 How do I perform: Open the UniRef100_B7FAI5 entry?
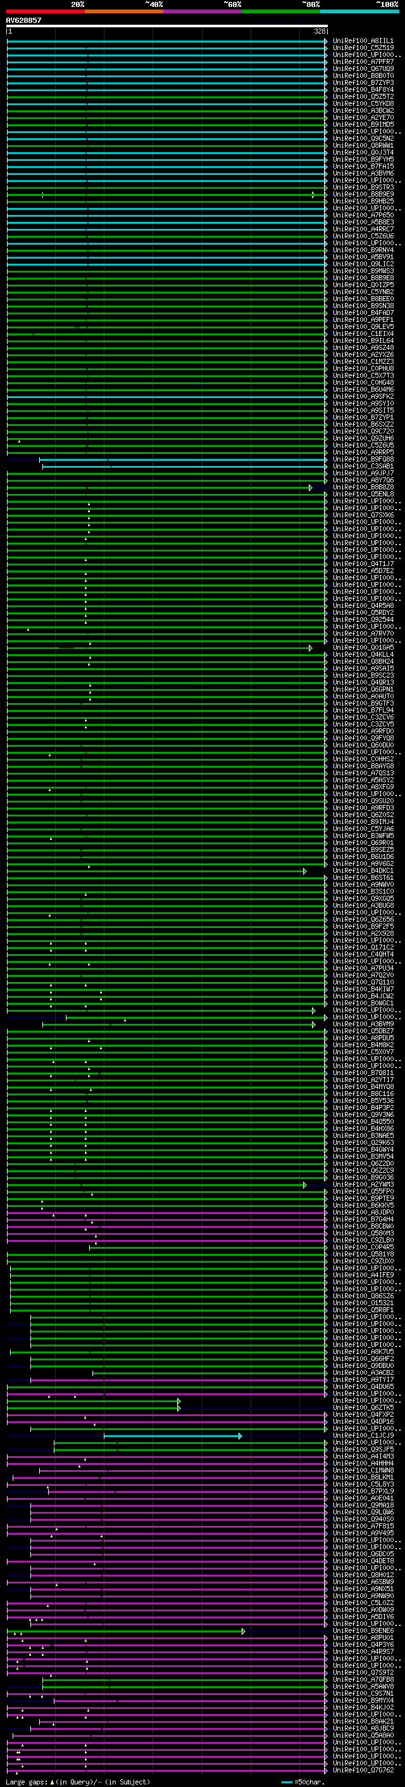[363, 167]
